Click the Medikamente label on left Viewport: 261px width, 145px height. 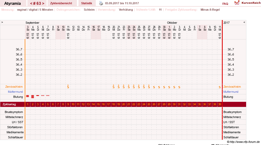(15, 132)
